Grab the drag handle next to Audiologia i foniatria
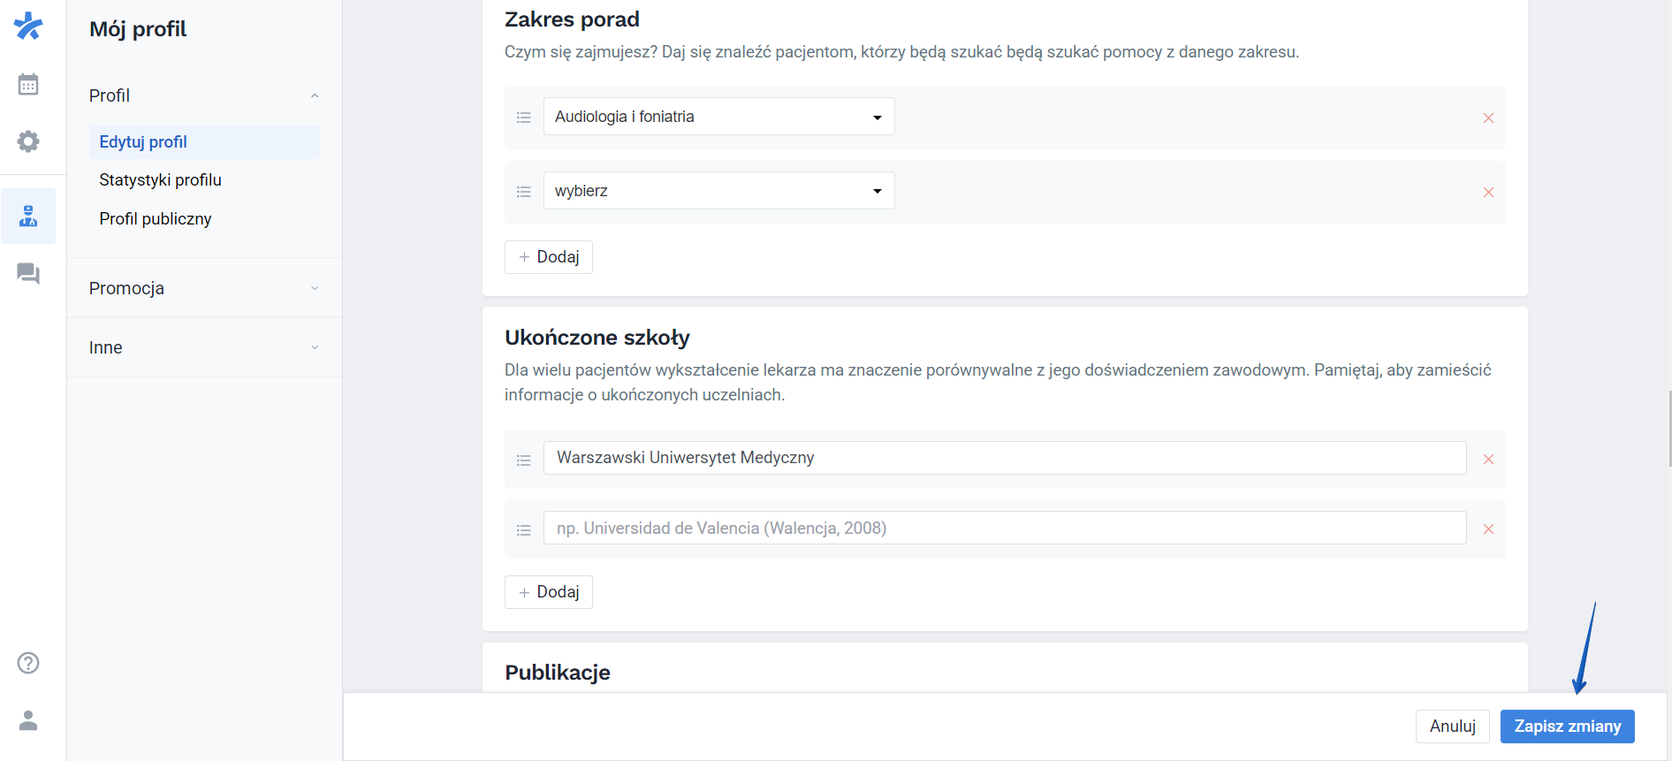 click(523, 117)
